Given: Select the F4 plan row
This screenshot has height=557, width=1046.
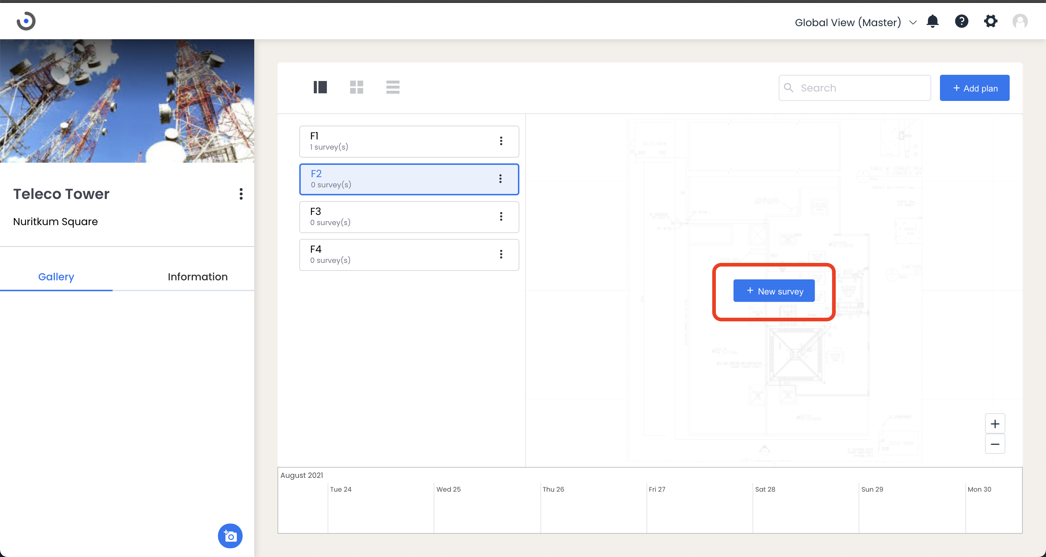Looking at the screenshot, I should pyautogui.click(x=409, y=255).
